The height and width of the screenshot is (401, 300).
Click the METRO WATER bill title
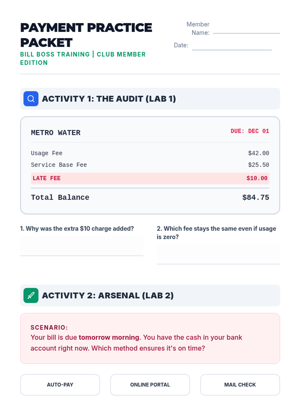pyautogui.click(x=56, y=133)
